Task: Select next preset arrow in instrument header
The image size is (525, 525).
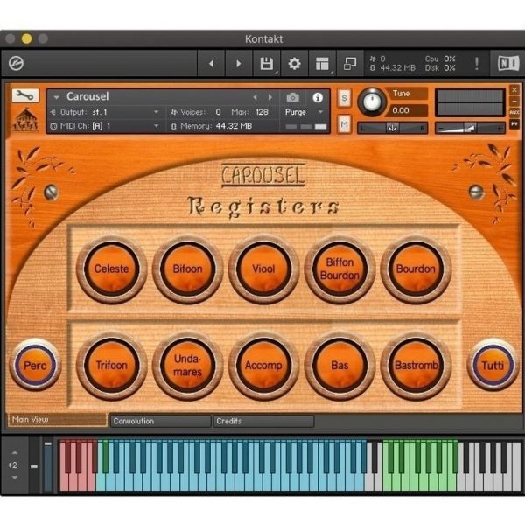Action: coord(269,97)
